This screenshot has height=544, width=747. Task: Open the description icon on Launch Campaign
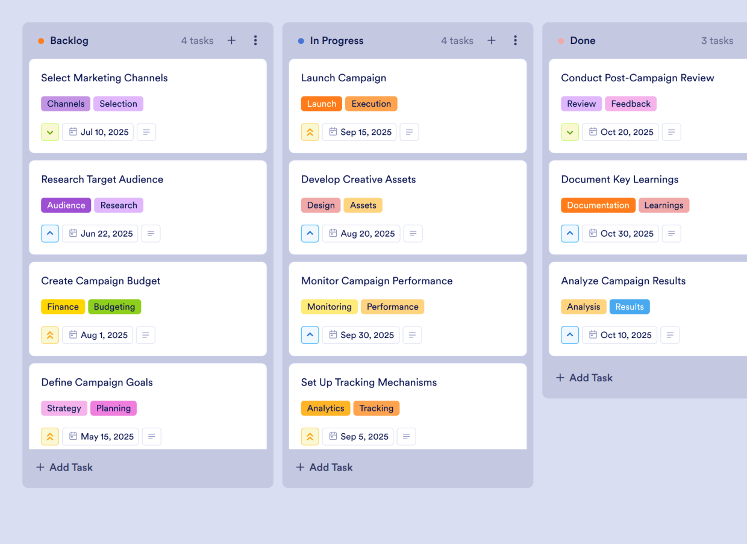(x=409, y=132)
